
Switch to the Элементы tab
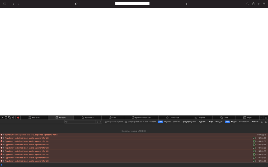(x=34, y=117)
